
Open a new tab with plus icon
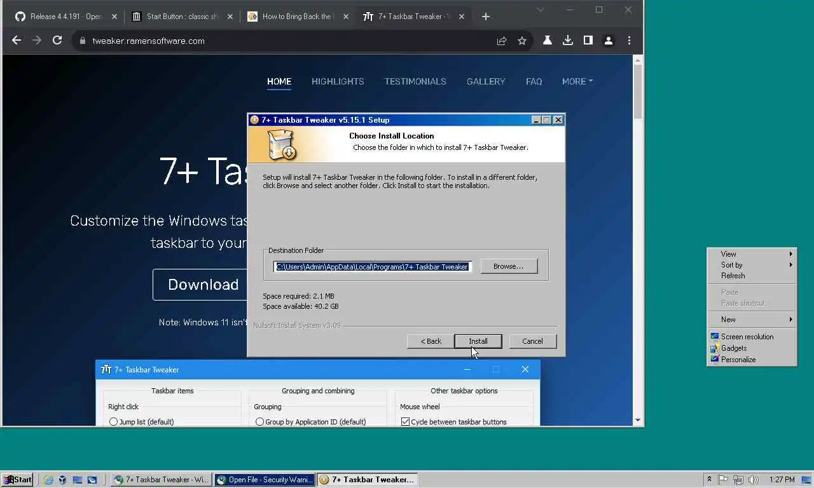[486, 17]
